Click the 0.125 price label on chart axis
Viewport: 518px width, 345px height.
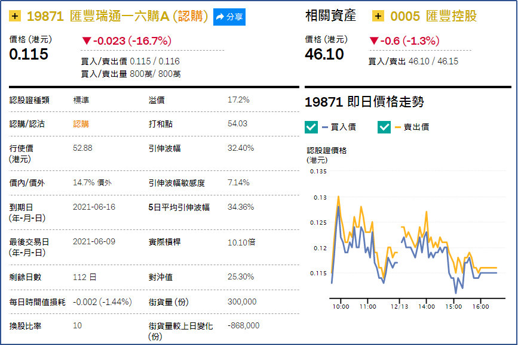318,223
